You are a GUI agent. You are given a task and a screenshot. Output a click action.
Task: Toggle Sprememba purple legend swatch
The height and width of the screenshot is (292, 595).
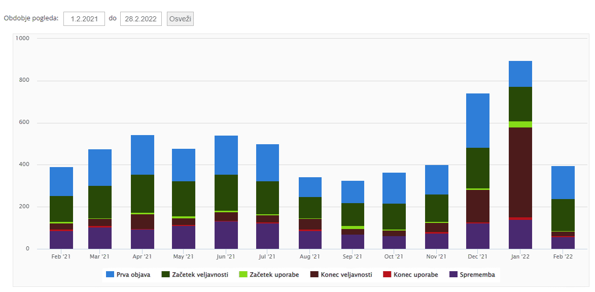(453, 275)
